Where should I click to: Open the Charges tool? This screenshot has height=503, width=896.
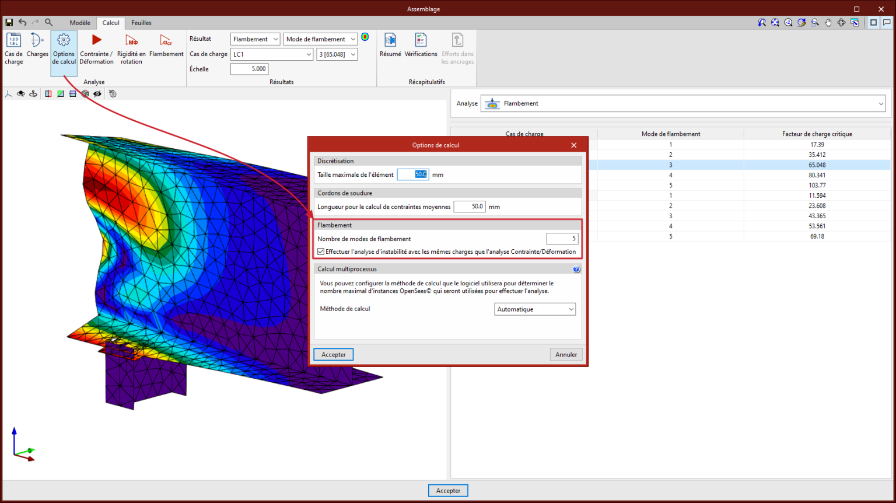37,40
